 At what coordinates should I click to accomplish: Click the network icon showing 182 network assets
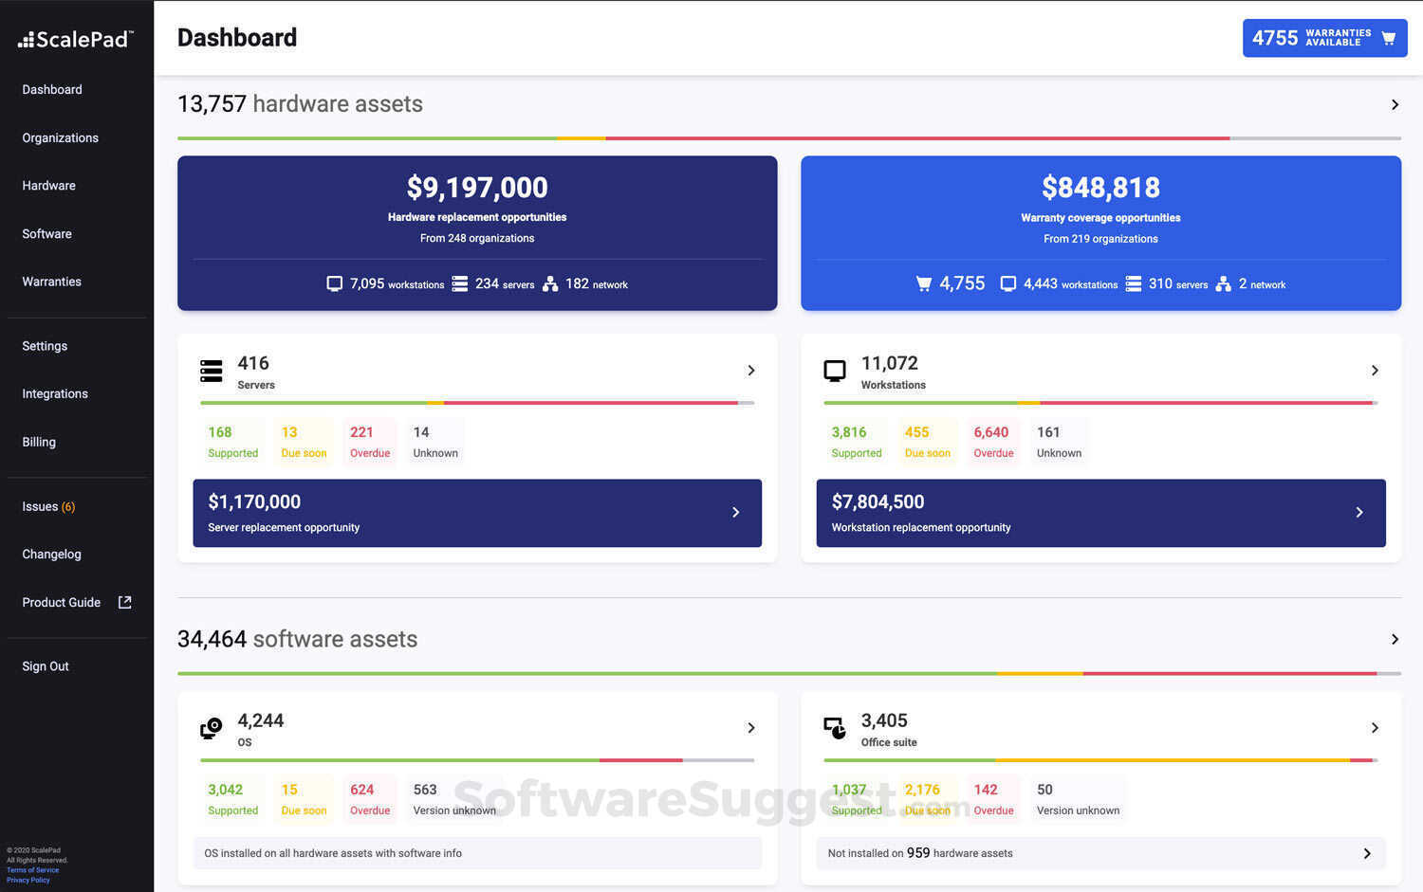(550, 282)
